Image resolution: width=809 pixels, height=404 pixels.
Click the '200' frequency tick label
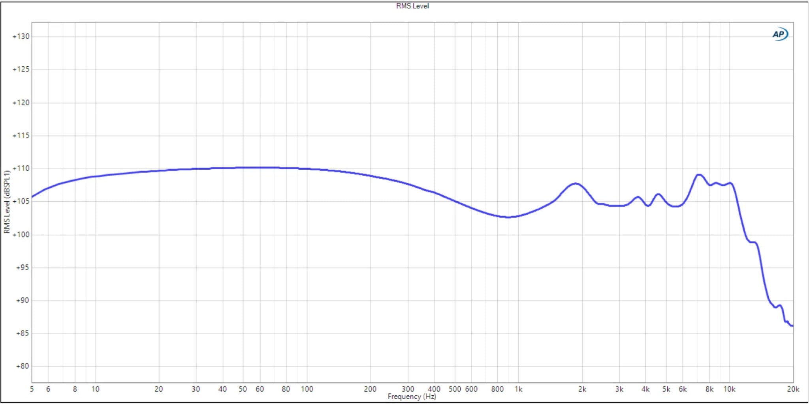(x=370, y=389)
